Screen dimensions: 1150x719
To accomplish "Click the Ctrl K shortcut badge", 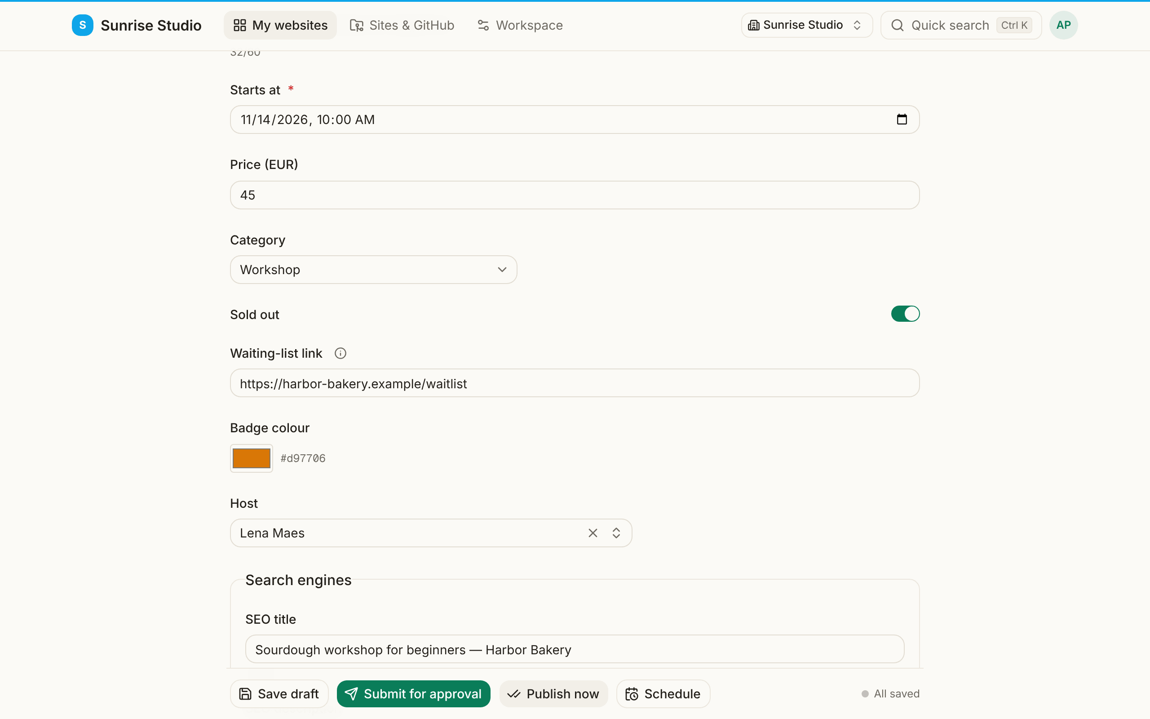I will point(1013,25).
